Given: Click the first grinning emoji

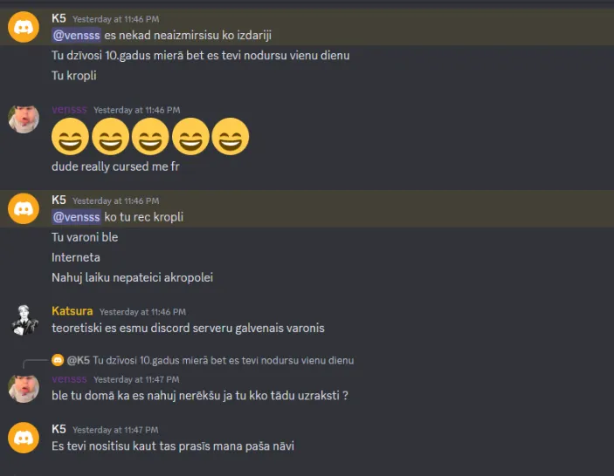Looking at the screenshot, I should click(x=70, y=137).
